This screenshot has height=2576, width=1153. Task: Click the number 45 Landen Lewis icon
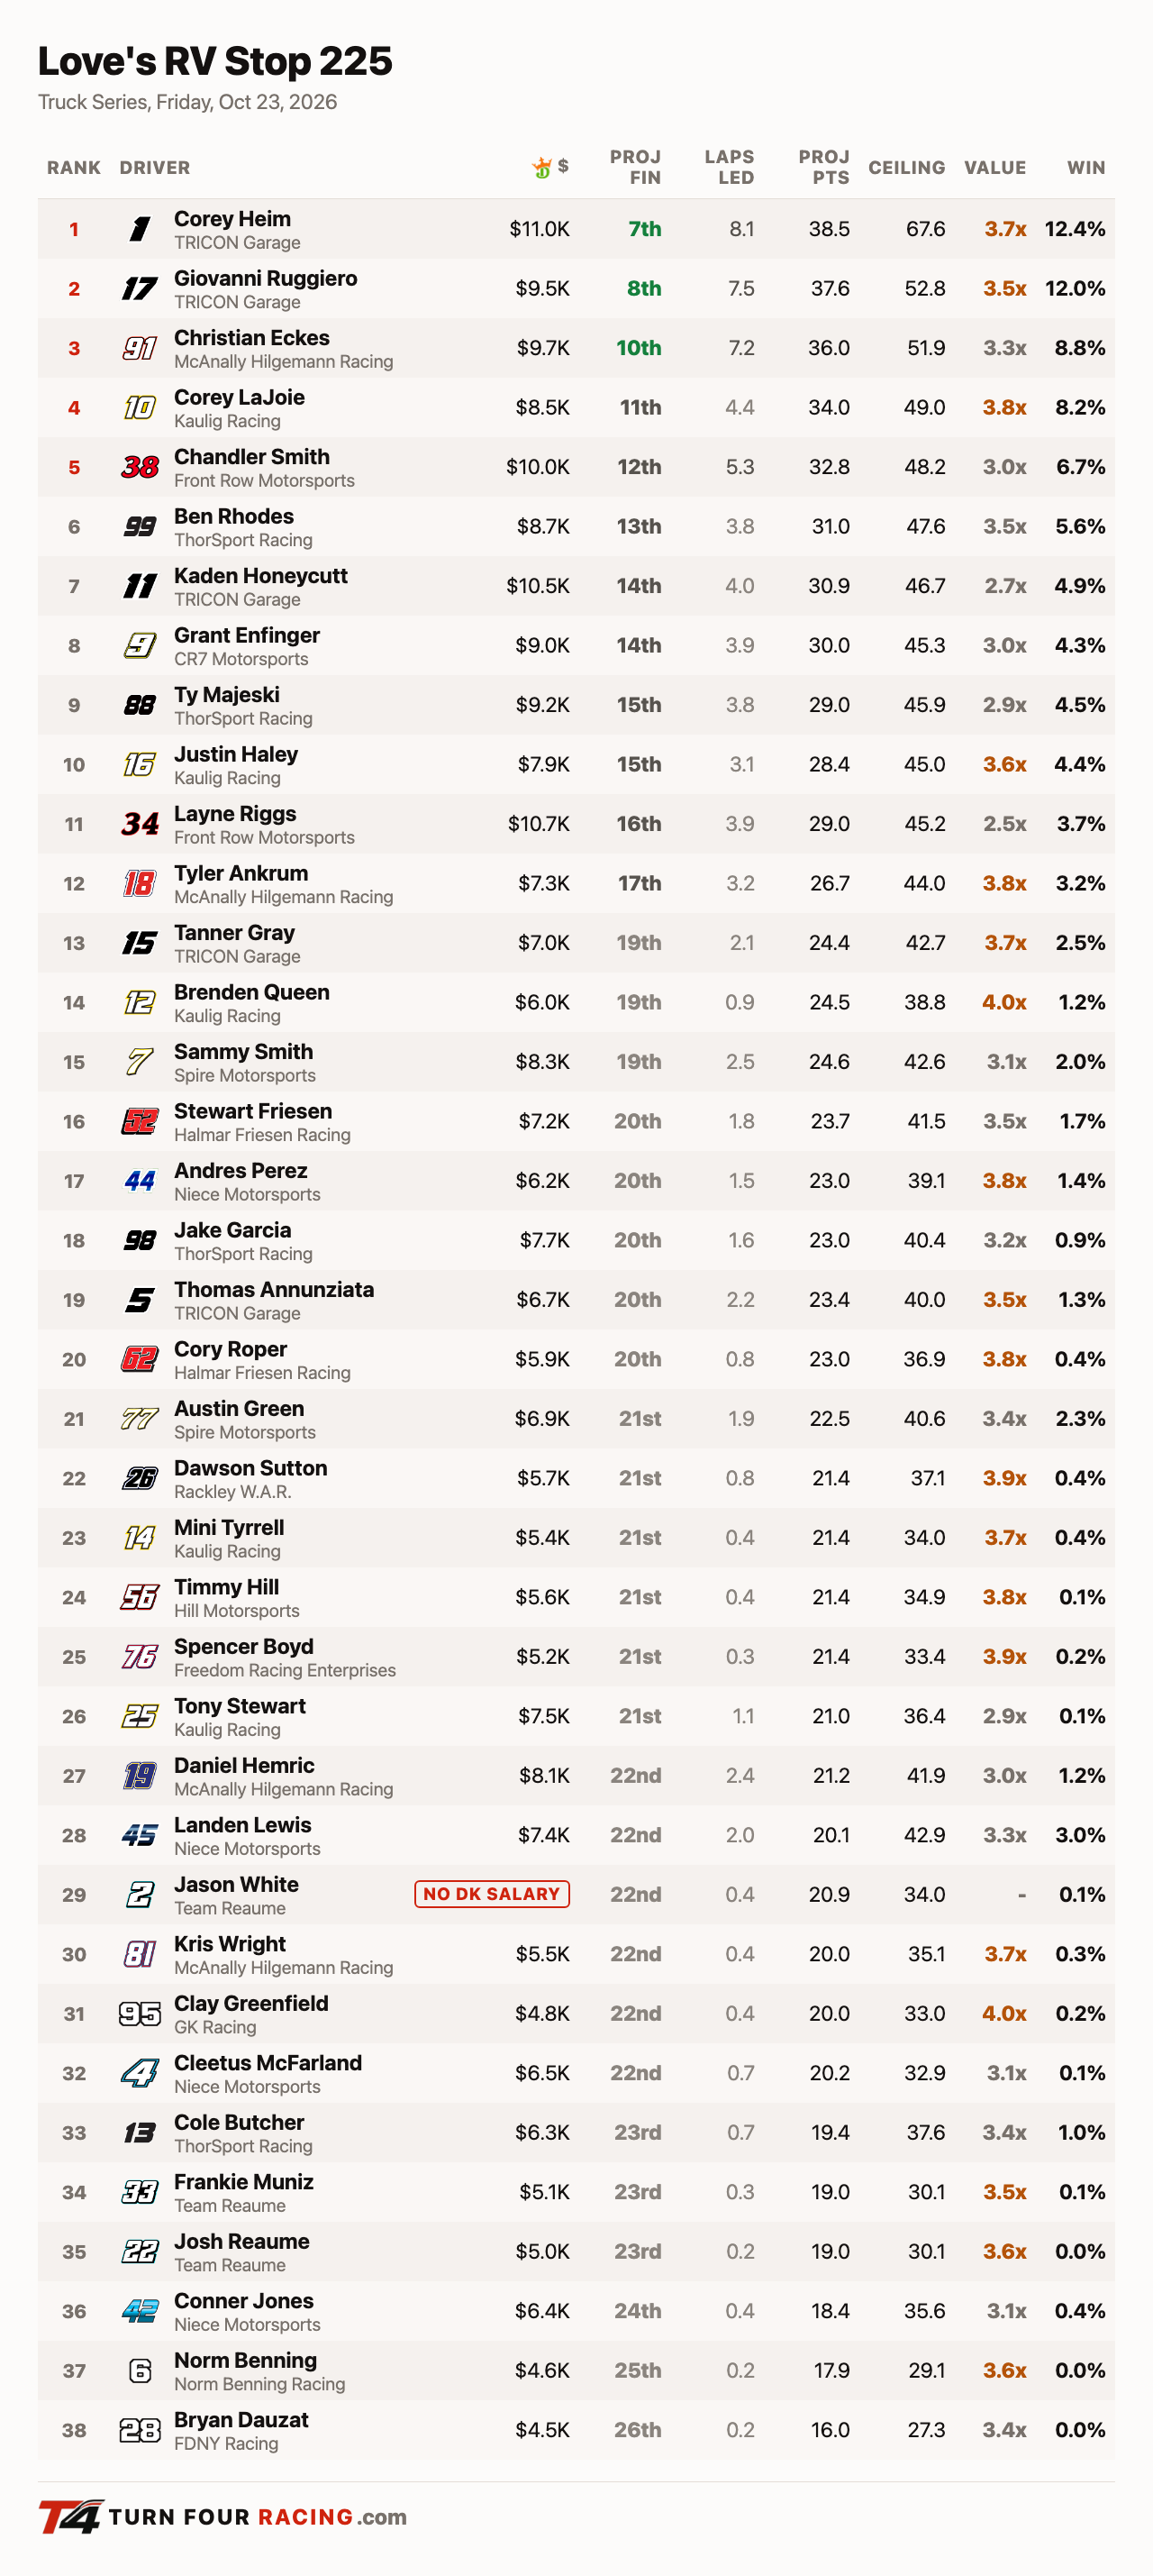click(140, 1835)
